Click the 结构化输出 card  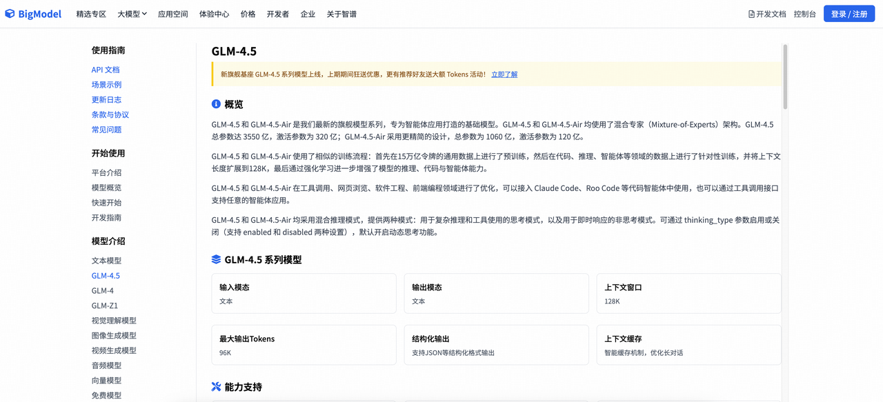[497, 345]
